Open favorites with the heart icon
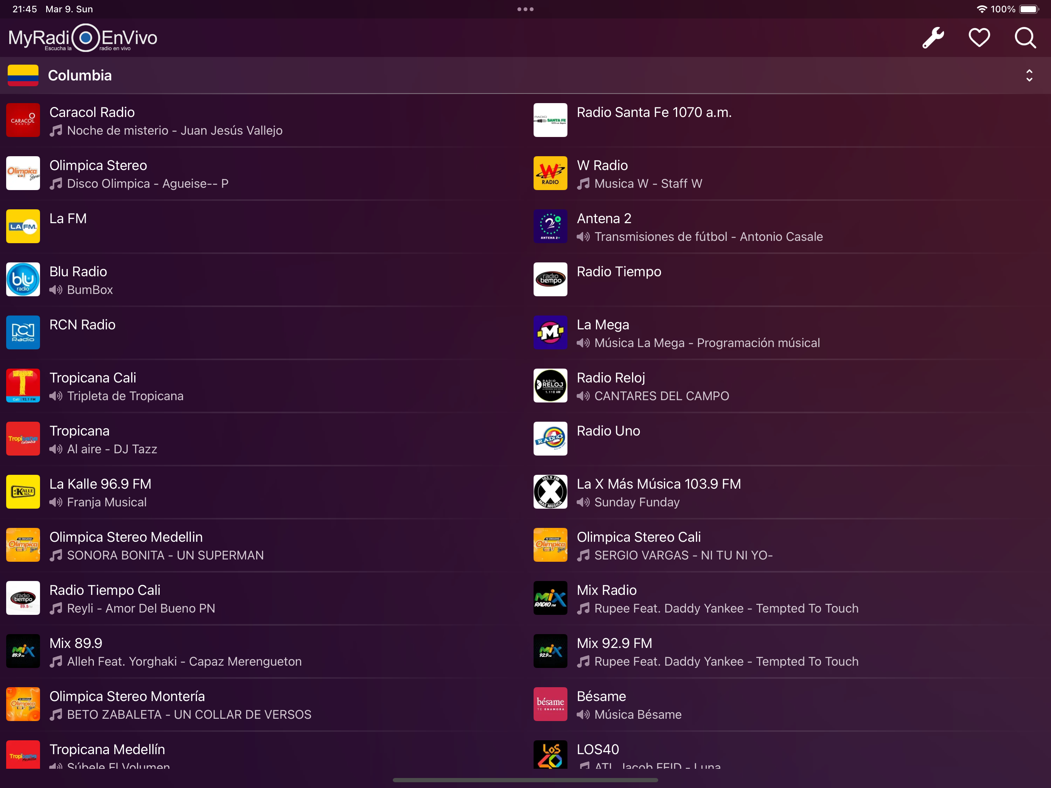Image resolution: width=1051 pixels, height=788 pixels. tap(979, 38)
